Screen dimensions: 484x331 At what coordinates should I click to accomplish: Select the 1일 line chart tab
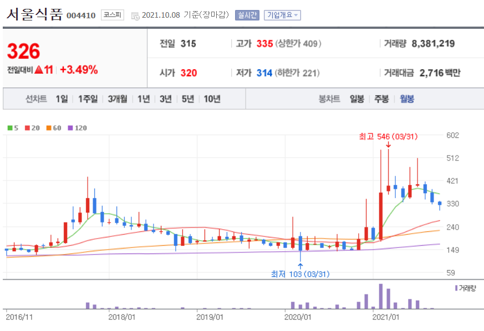[62, 99]
